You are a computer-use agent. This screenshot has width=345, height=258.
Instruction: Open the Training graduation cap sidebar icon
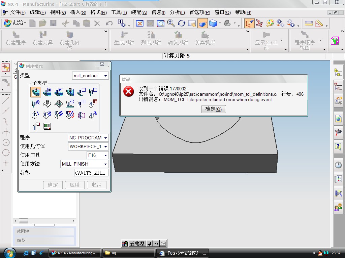[x=338, y=132]
